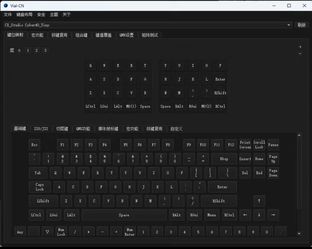Open the 媒体鼠标键 keycode tab
This screenshot has height=249, width=312.
coord(108,129)
